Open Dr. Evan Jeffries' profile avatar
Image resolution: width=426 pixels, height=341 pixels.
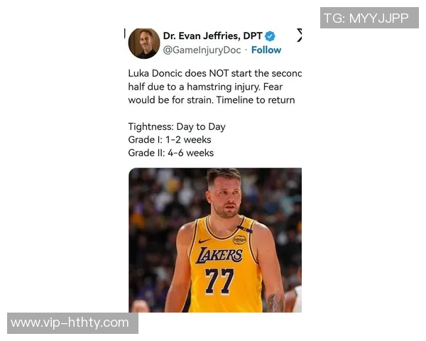(x=144, y=43)
